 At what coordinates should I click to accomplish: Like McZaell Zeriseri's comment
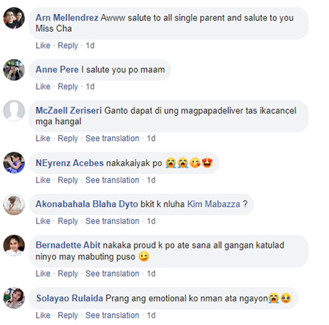(x=43, y=139)
